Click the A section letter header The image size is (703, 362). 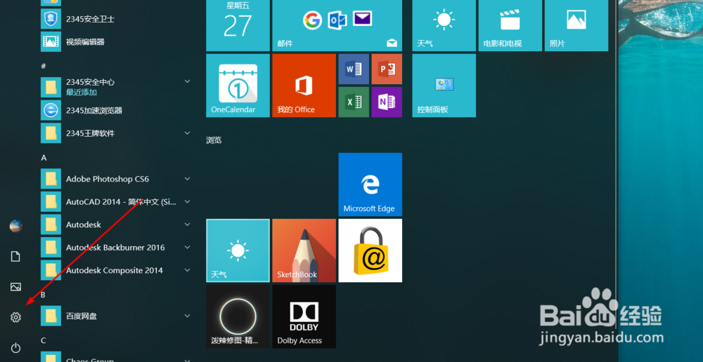tap(44, 158)
